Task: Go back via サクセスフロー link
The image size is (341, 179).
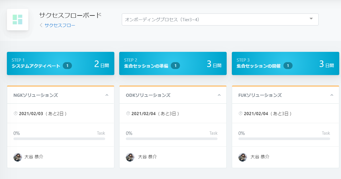Action: (60, 25)
